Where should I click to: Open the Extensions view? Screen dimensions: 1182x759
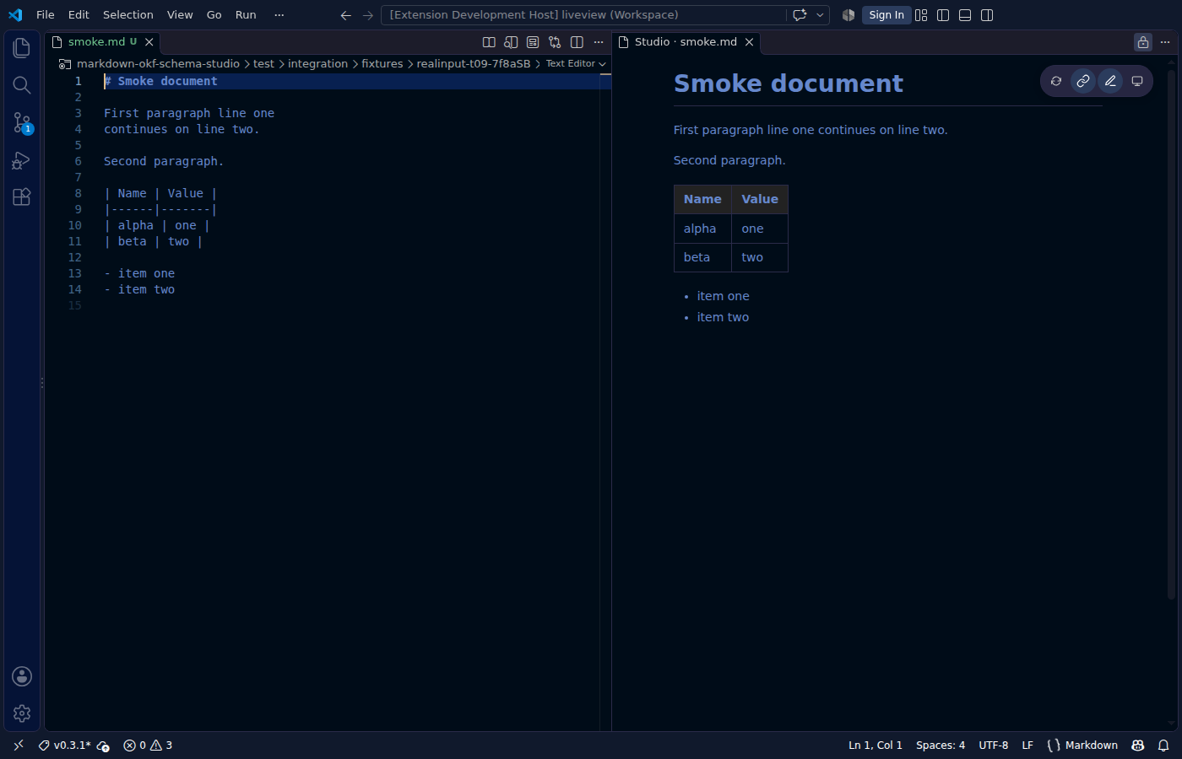tap(22, 196)
